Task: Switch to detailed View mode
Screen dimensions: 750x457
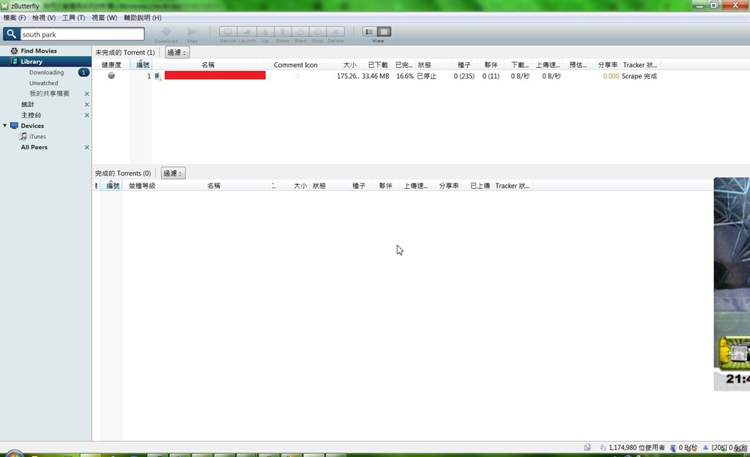Action: pyautogui.click(x=384, y=32)
